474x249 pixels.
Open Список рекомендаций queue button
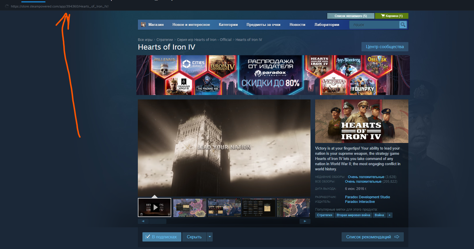pyautogui.click(x=373, y=237)
